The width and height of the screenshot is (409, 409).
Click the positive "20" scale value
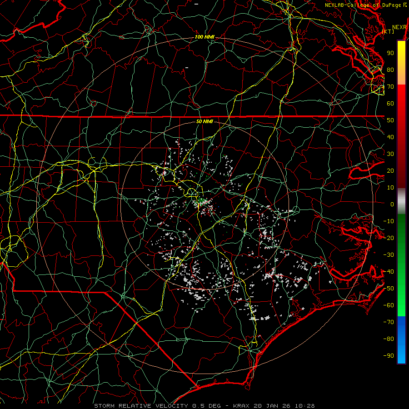pos(390,170)
